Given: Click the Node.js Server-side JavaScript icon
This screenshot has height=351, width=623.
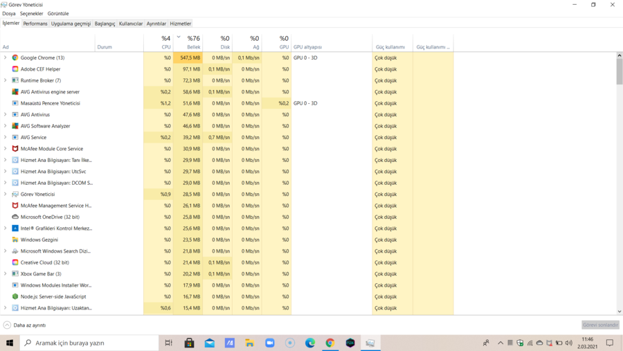Looking at the screenshot, I should [15, 296].
